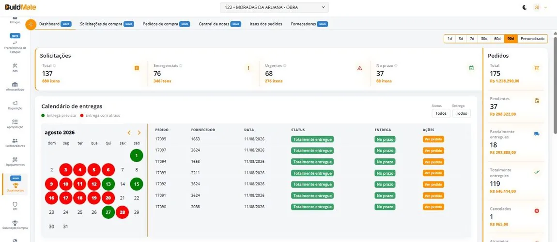Screen dimensions: 557x242
Task: Click supplier 2211 in order 17093 row
Action: pyautogui.click(x=195, y=173)
